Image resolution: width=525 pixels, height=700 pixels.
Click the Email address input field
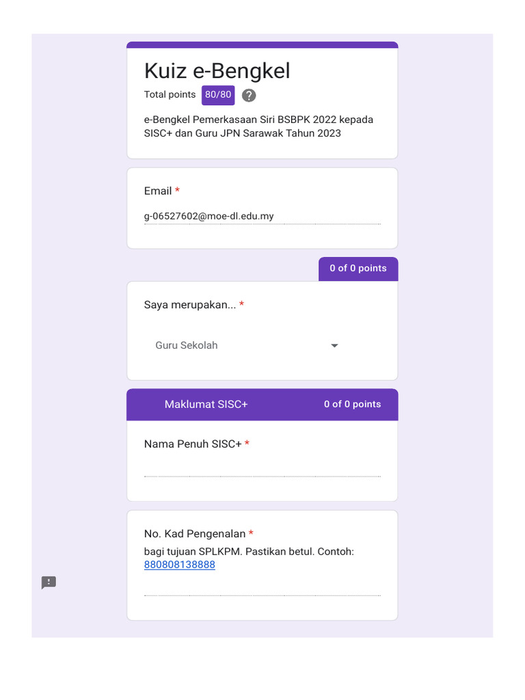click(x=262, y=217)
